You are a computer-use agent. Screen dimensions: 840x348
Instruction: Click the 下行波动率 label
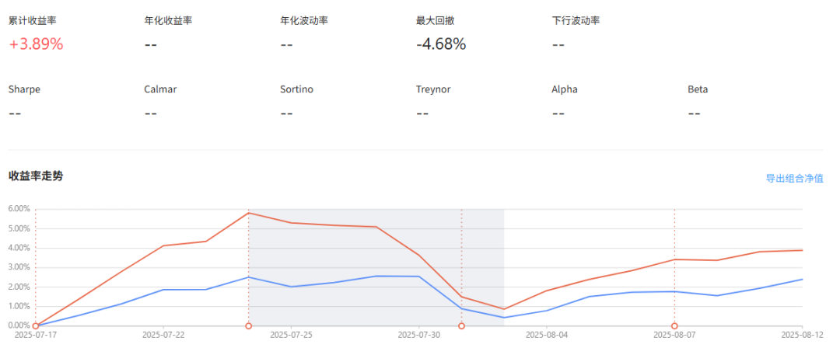click(576, 20)
